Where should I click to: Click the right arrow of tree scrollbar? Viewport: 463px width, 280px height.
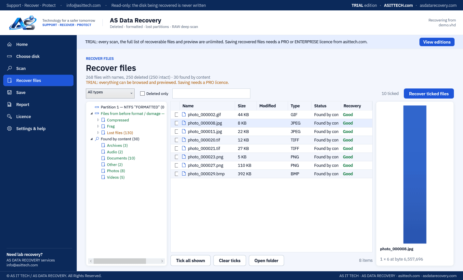162,261
